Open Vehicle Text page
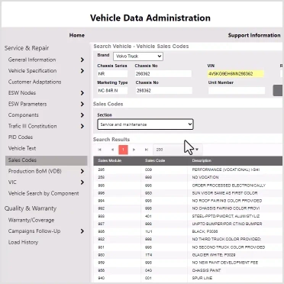Screen dimensions: 284x284 (x=22, y=148)
